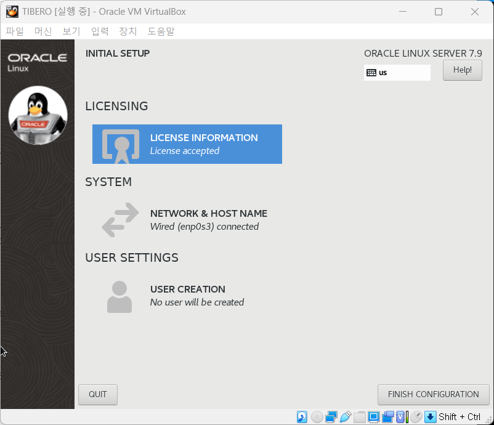
Task: Open the 파일 menu
Action: (15, 31)
